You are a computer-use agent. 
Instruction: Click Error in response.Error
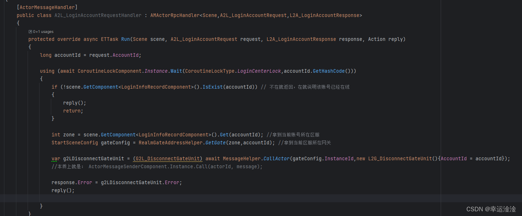[x=85, y=182]
